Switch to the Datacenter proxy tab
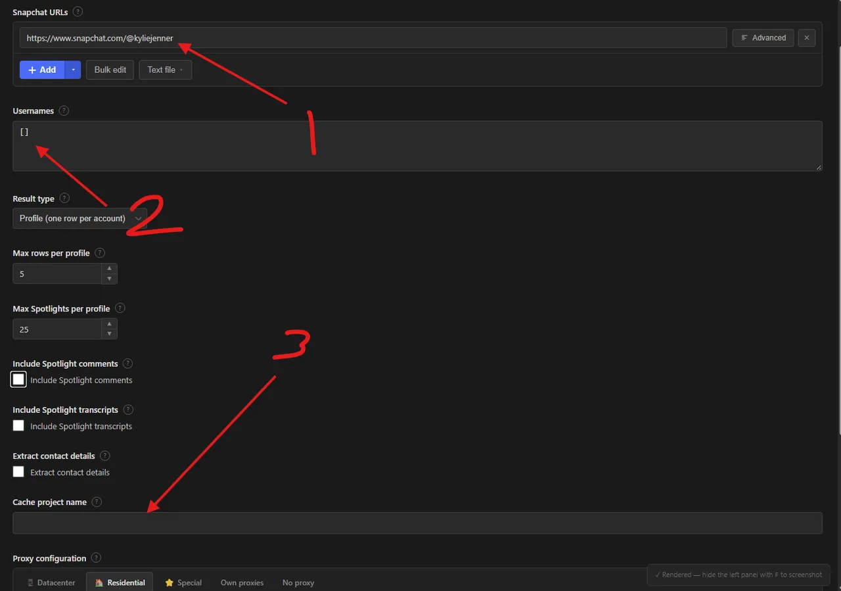Viewport: 841px width, 591px height. [51, 582]
